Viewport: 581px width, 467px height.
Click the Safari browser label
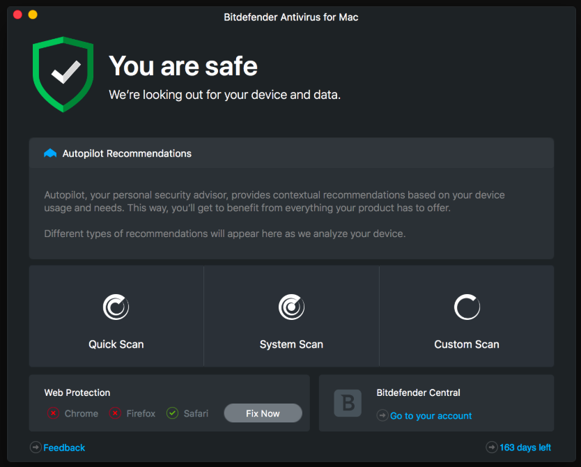point(196,413)
